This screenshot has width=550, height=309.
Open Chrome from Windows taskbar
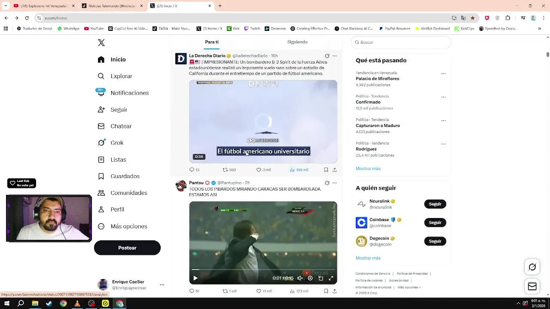63,303
